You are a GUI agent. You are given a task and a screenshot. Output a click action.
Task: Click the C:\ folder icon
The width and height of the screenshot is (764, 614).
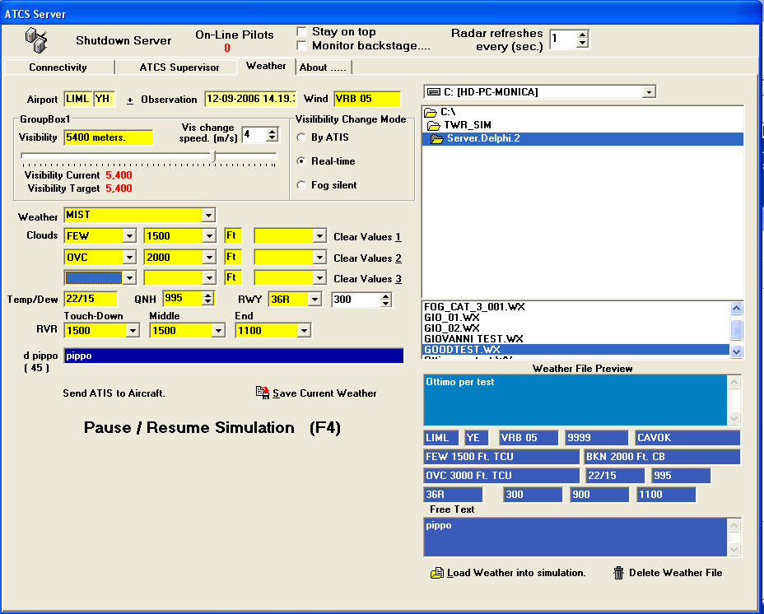pyautogui.click(x=431, y=113)
